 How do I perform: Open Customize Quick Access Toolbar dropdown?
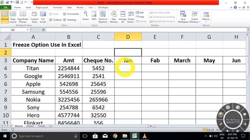[32, 2]
